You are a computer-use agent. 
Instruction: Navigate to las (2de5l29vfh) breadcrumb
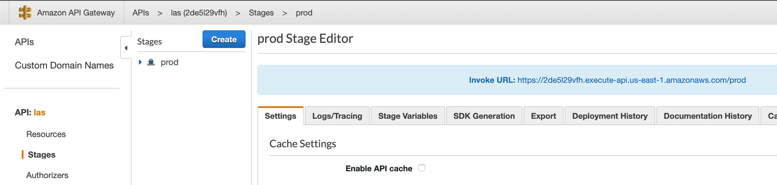point(199,13)
